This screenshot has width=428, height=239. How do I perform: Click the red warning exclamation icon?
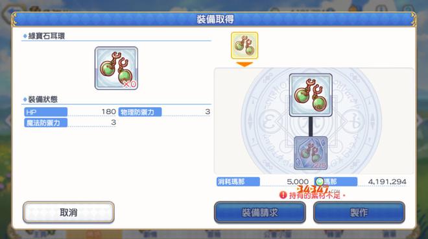pyautogui.click(x=283, y=195)
